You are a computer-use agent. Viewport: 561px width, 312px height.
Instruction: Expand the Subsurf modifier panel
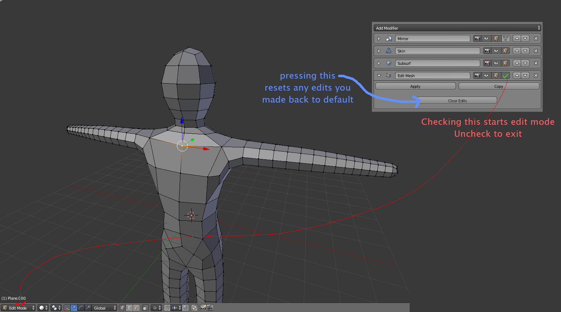pyautogui.click(x=379, y=63)
